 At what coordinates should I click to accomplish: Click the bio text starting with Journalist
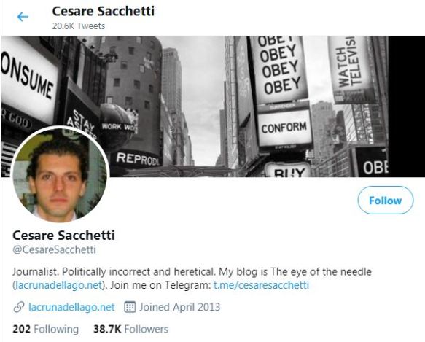[x=192, y=279]
